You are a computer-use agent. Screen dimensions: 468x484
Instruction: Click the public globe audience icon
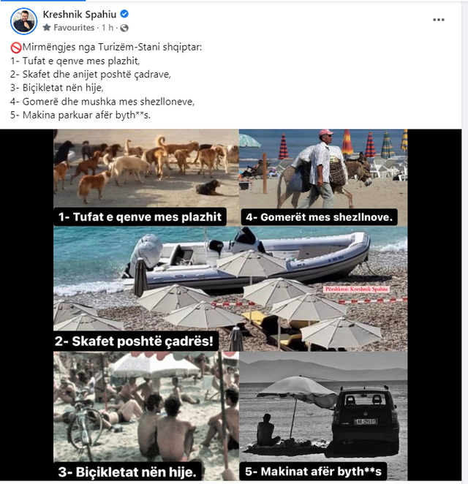124,28
